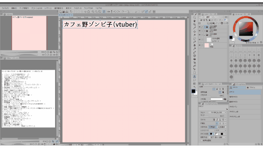
Task: Click the Zoom in icon in command bar
Action: click(x=93, y=12)
